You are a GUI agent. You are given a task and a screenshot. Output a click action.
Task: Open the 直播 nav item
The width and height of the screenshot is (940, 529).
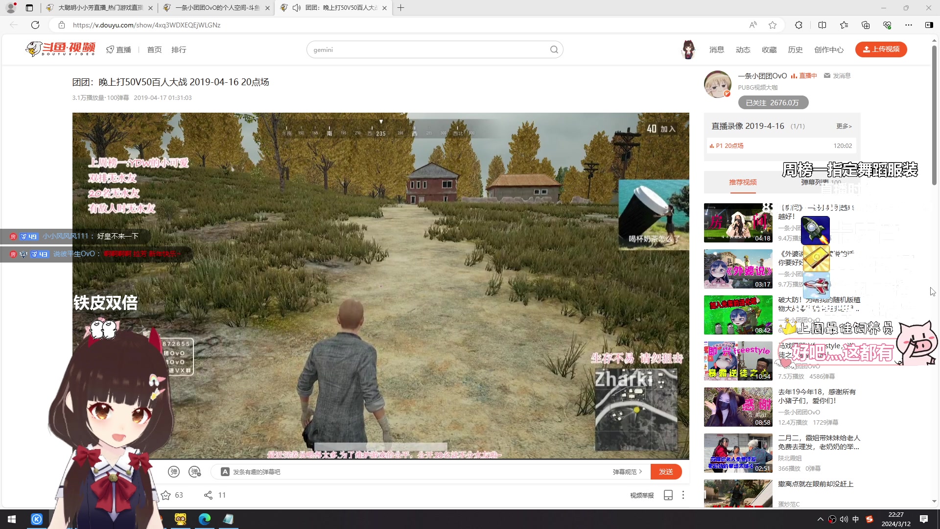pos(119,49)
